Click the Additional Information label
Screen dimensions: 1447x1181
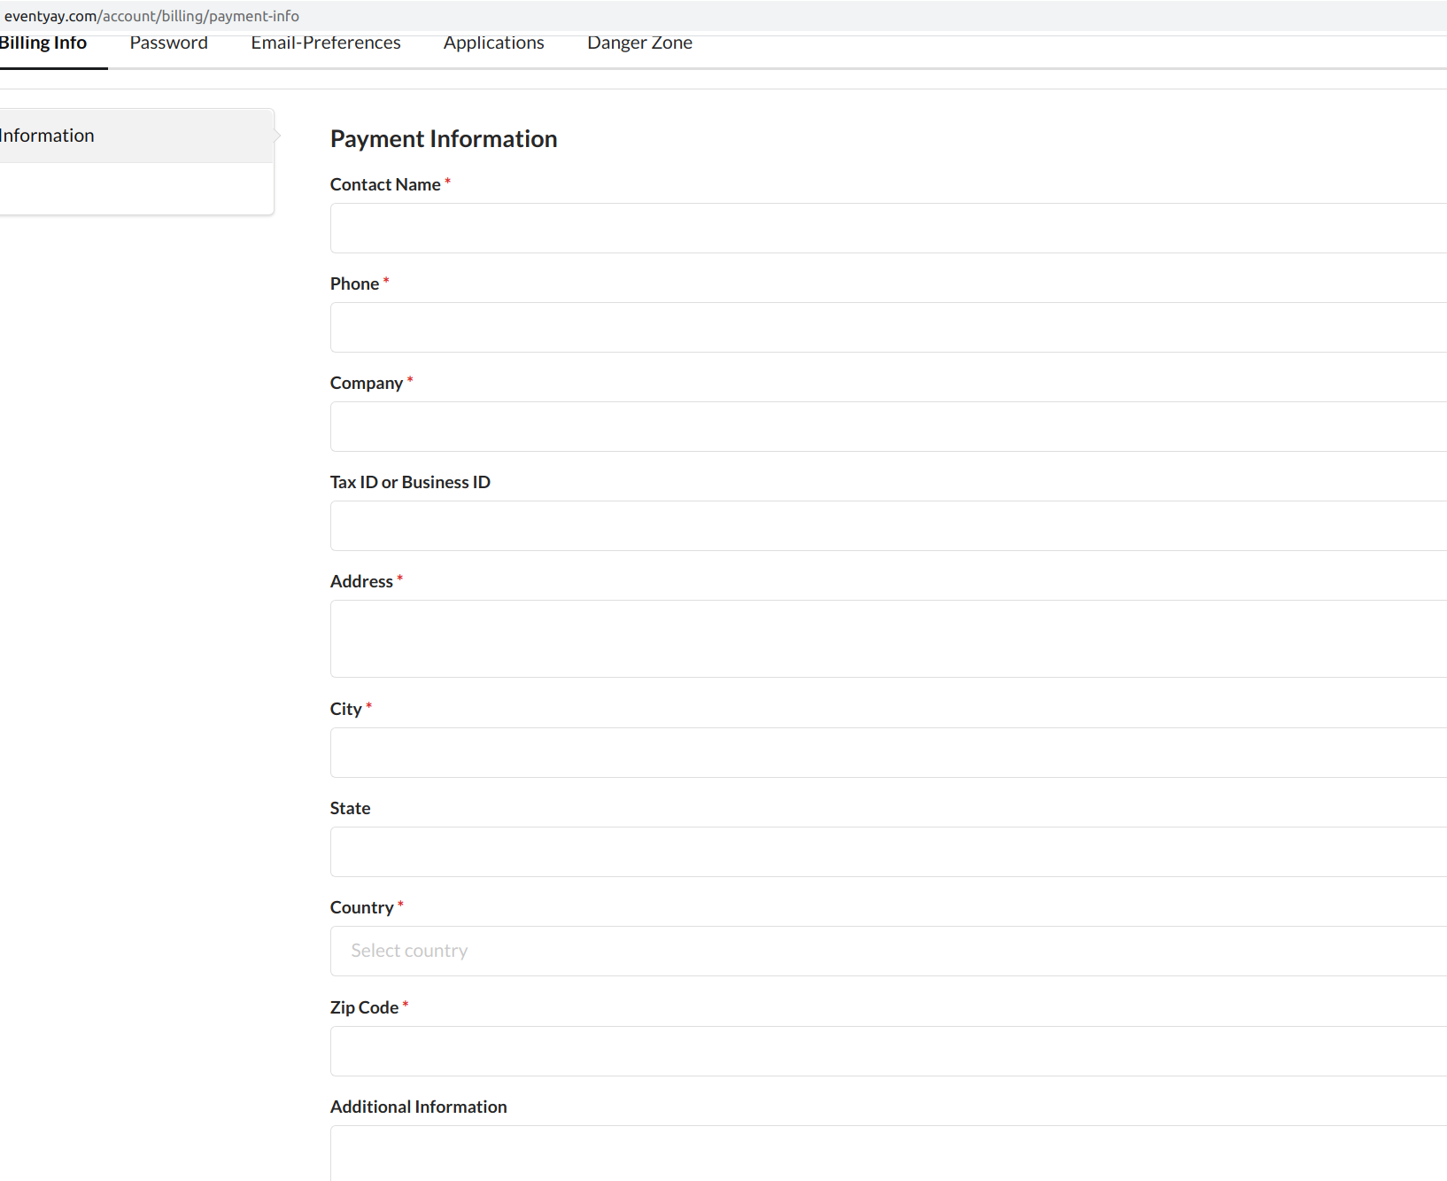tap(418, 1107)
